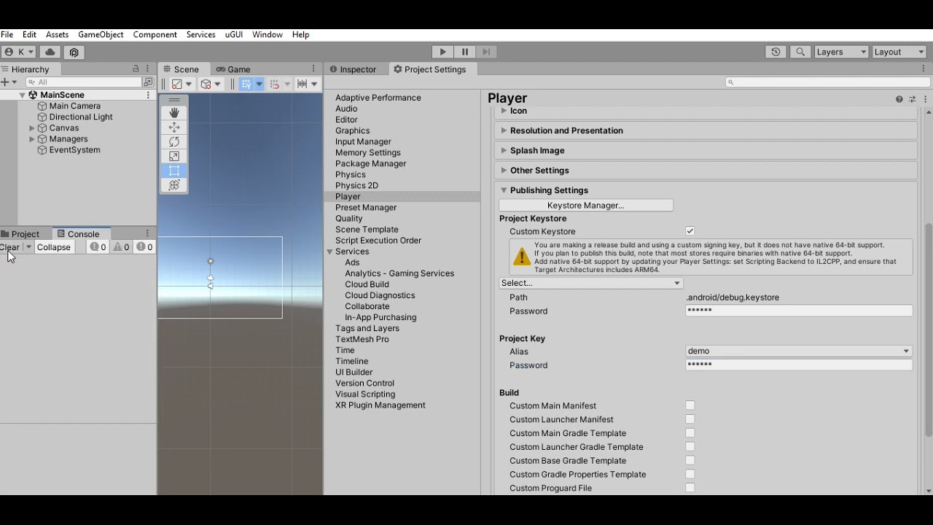Open the cloud services button
This screenshot has width=933, height=525.
tap(50, 52)
